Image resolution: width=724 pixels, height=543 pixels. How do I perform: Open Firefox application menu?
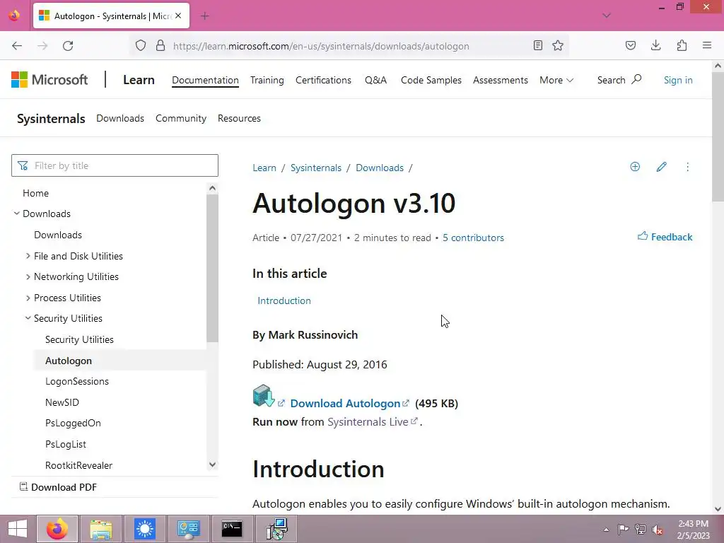click(x=707, y=46)
